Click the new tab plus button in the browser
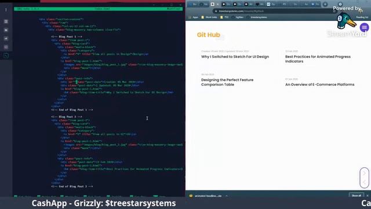This screenshot has height=209, width=371. (325, 4)
